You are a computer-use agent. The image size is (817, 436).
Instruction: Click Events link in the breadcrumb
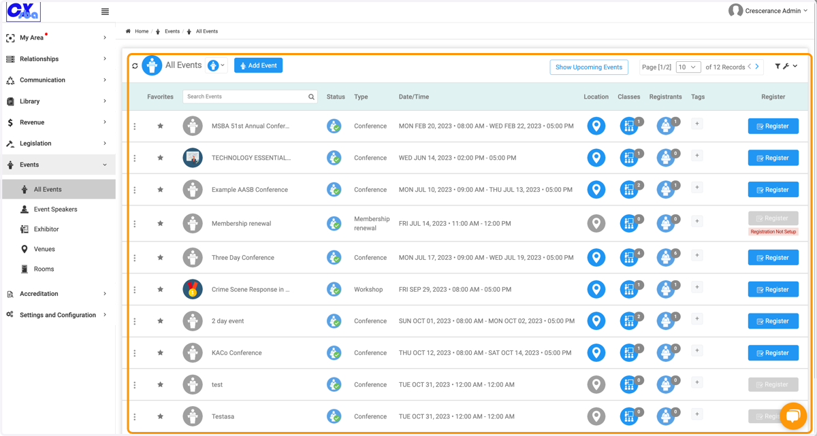[172, 31]
